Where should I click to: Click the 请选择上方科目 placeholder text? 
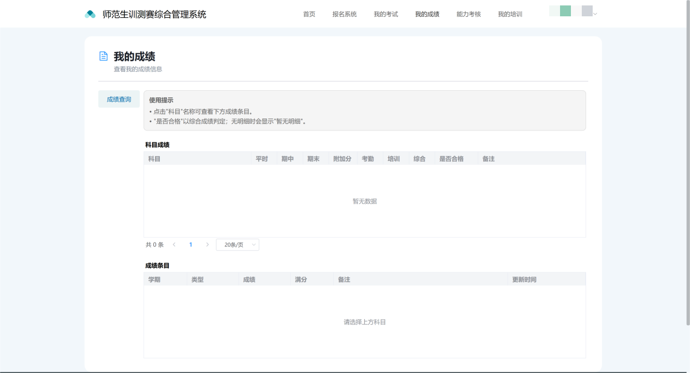[x=364, y=322]
